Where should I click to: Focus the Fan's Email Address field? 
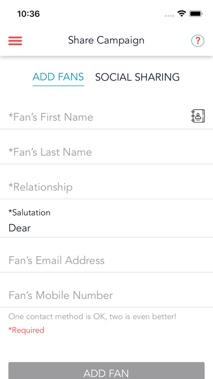(106, 260)
